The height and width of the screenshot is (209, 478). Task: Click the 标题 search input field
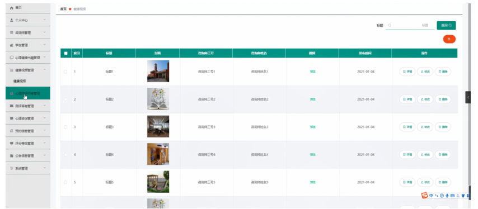[410, 26]
